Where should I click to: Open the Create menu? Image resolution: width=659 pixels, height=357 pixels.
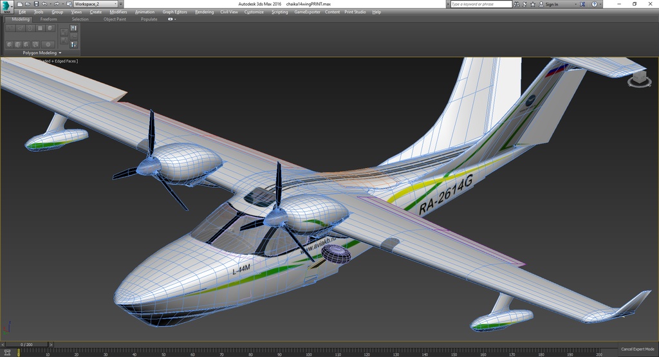click(96, 12)
